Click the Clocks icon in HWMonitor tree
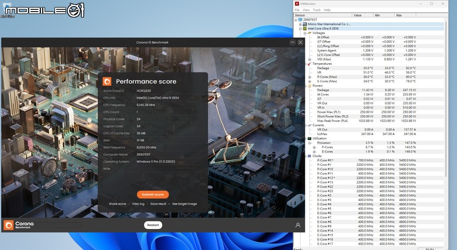This screenshot has height=250, width=457. [309, 156]
